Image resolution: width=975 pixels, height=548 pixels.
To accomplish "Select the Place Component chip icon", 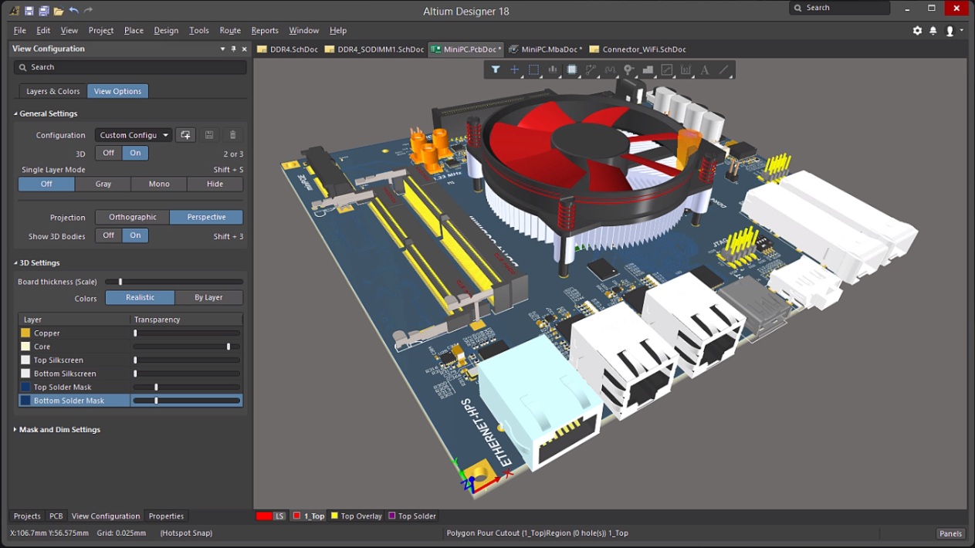I will (572, 70).
